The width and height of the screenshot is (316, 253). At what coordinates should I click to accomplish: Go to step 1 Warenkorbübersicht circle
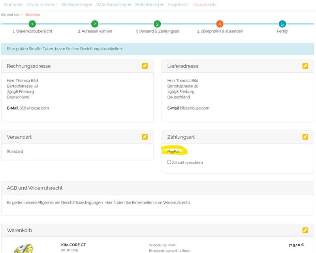(x=32, y=24)
